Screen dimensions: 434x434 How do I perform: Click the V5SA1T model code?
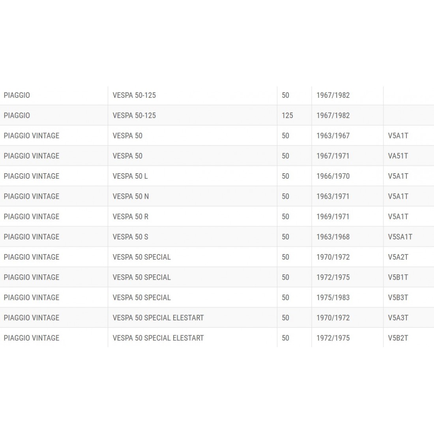(400, 237)
